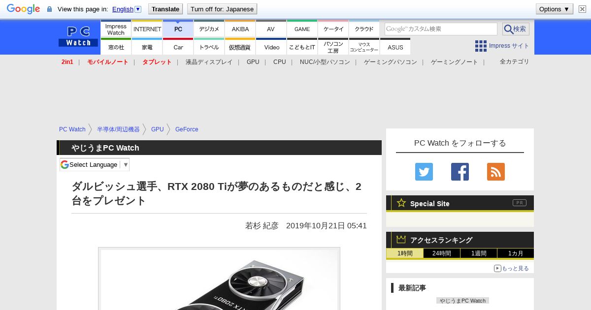Open the 家電 tab
591x310 pixels.
click(x=147, y=46)
